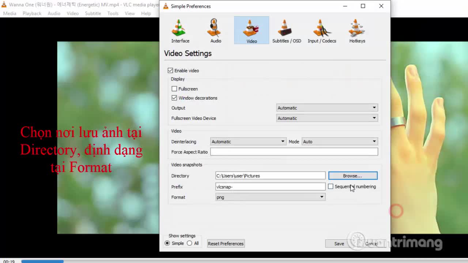Image resolution: width=468 pixels, height=263 pixels.
Task: Click the VLC cone icon in the Simple Preferences title bar
Action: (166, 6)
